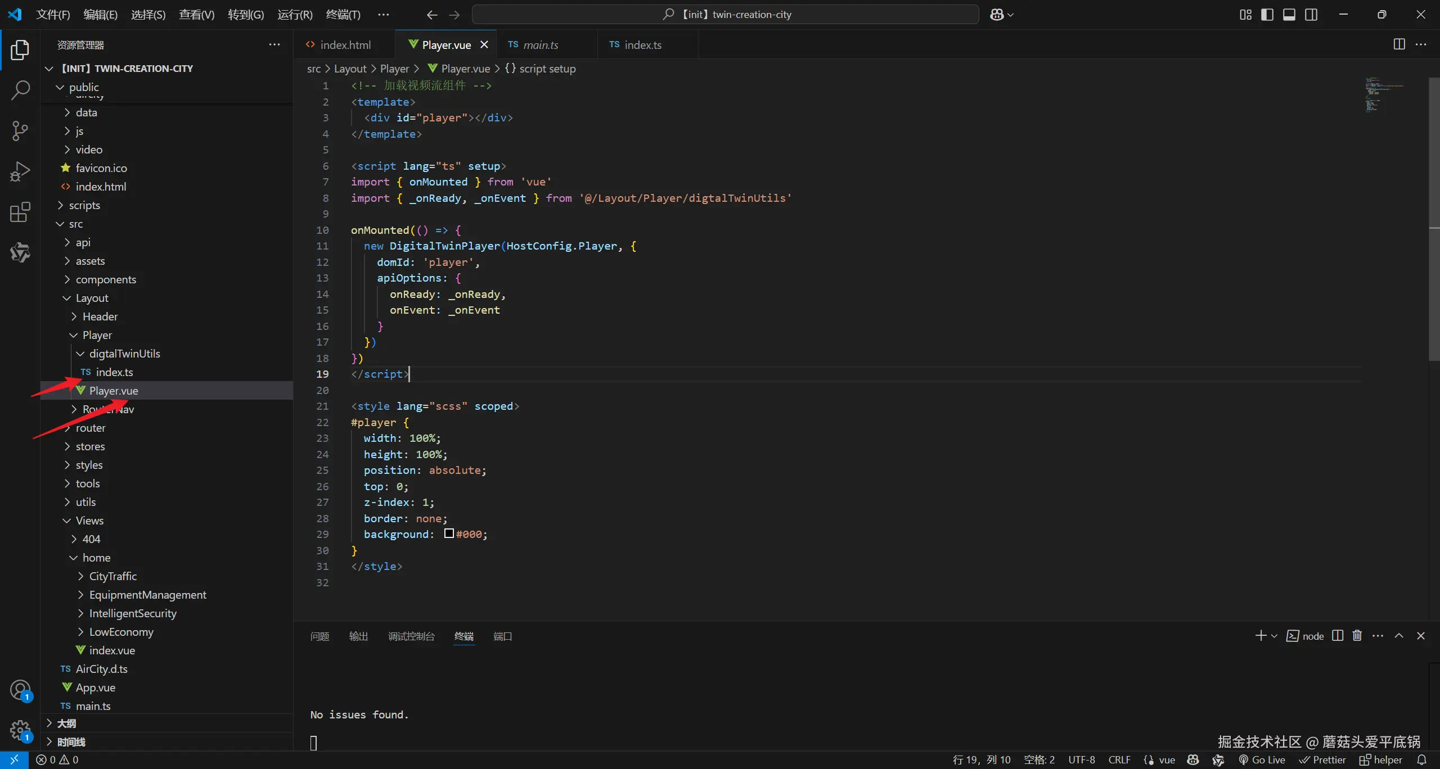This screenshot has height=769, width=1440.
Task: Collapse the Views folder
Action: (x=89, y=521)
